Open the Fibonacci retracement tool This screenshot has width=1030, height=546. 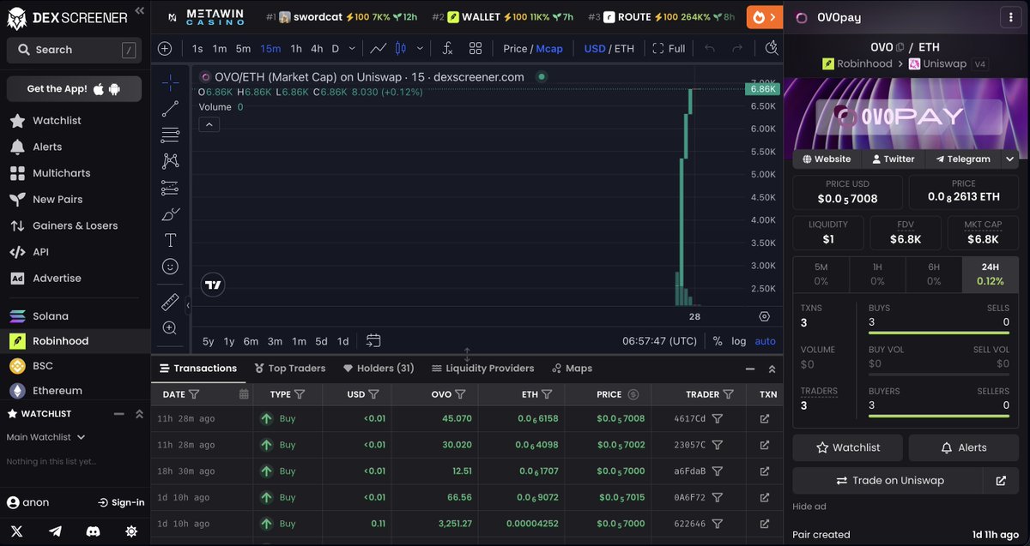170,135
